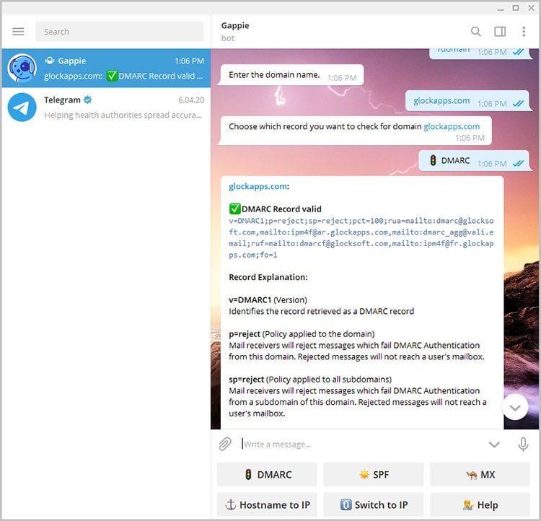Click the Gappie bot avatar
This screenshot has height=521, width=541.
[x=22, y=68]
